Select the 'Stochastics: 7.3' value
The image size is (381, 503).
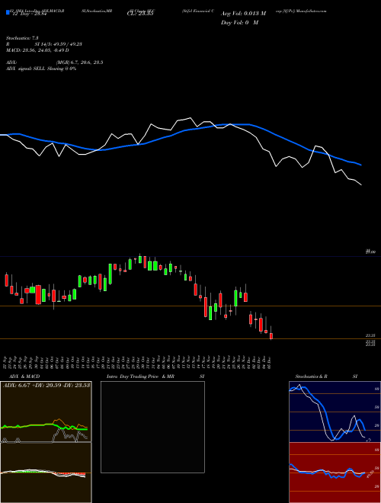coord(22,38)
